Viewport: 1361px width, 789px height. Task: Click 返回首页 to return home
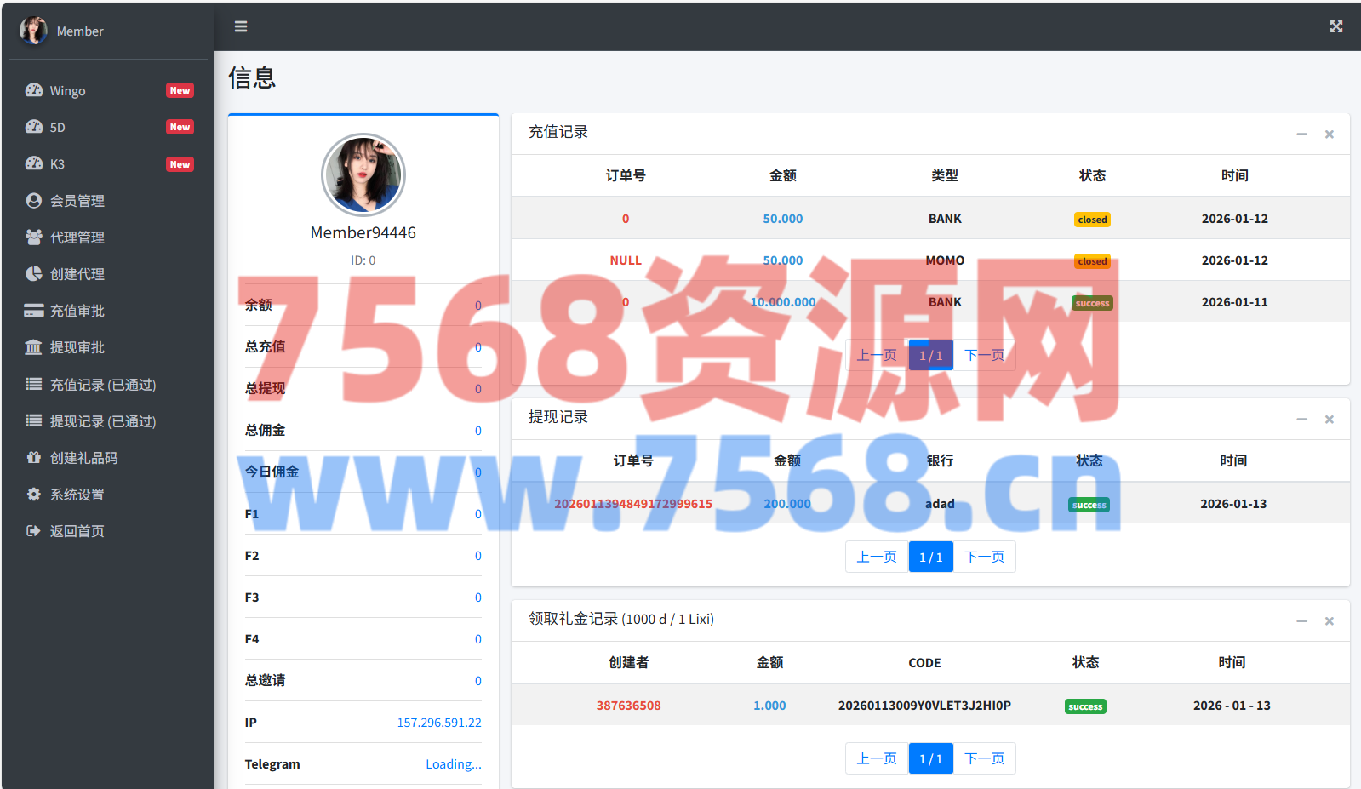coord(77,531)
